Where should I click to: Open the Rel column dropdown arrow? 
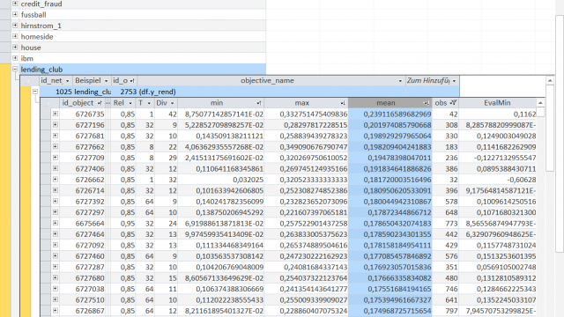130,103
